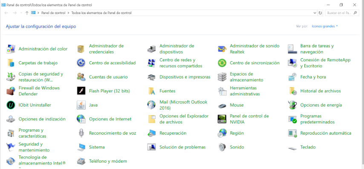The height and width of the screenshot is (169, 364).
Task: Open the Seguridad y mantenimiento link
Action: (x=34, y=147)
